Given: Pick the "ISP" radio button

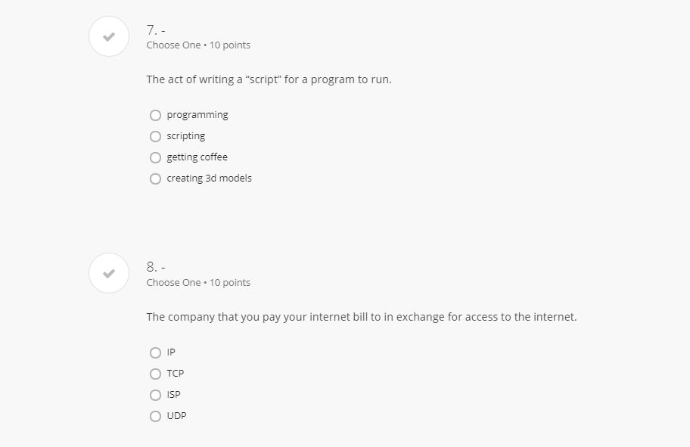Looking at the screenshot, I should (x=155, y=395).
